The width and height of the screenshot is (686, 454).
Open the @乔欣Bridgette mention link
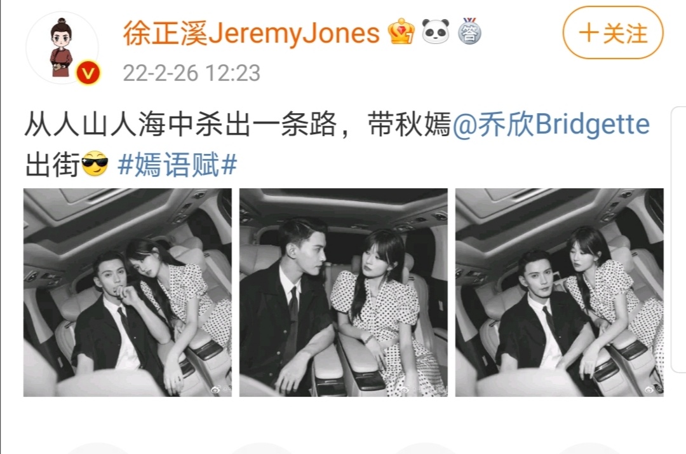pos(551,125)
